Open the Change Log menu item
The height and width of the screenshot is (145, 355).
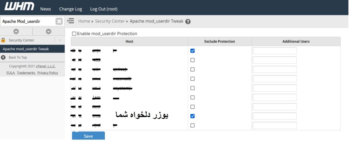(x=70, y=9)
